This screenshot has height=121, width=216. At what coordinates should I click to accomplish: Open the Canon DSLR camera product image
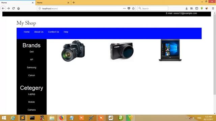click(x=73, y=51)
